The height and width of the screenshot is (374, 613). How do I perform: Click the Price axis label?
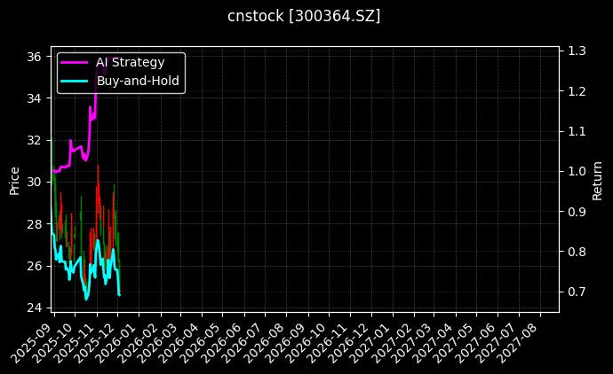14,181
